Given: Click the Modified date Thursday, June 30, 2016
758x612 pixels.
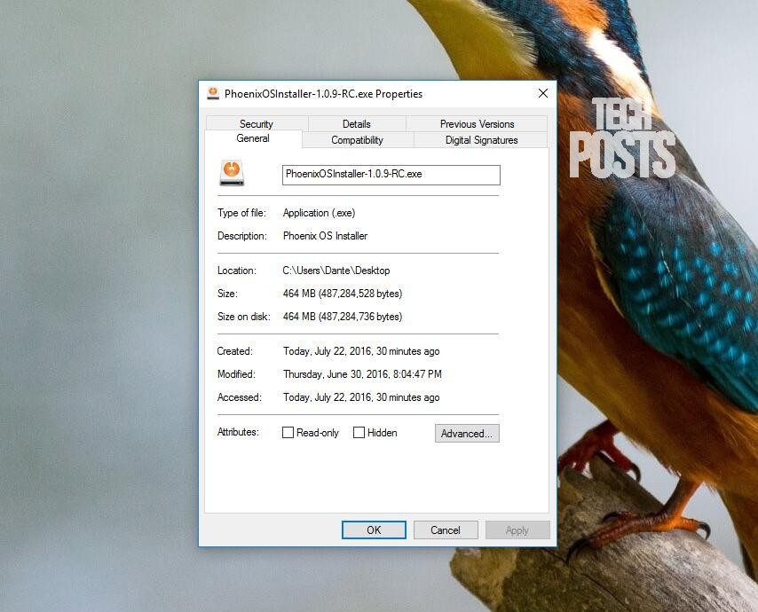Looking at the screenshot, I should (x=362, y=374).
